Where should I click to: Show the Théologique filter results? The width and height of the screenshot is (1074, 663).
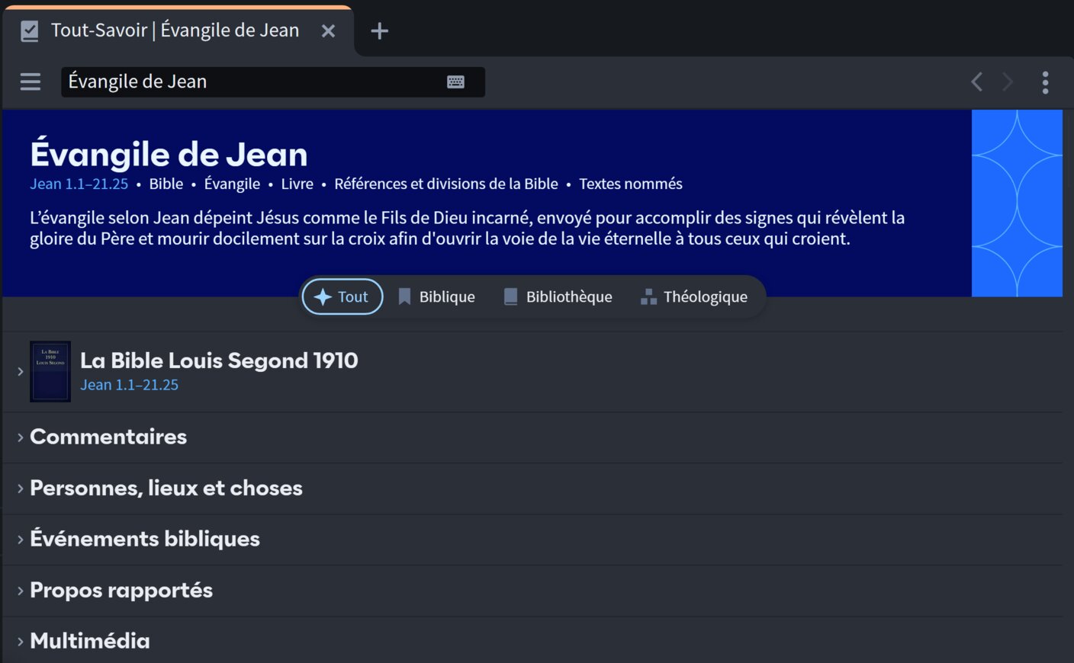[694, 297]
